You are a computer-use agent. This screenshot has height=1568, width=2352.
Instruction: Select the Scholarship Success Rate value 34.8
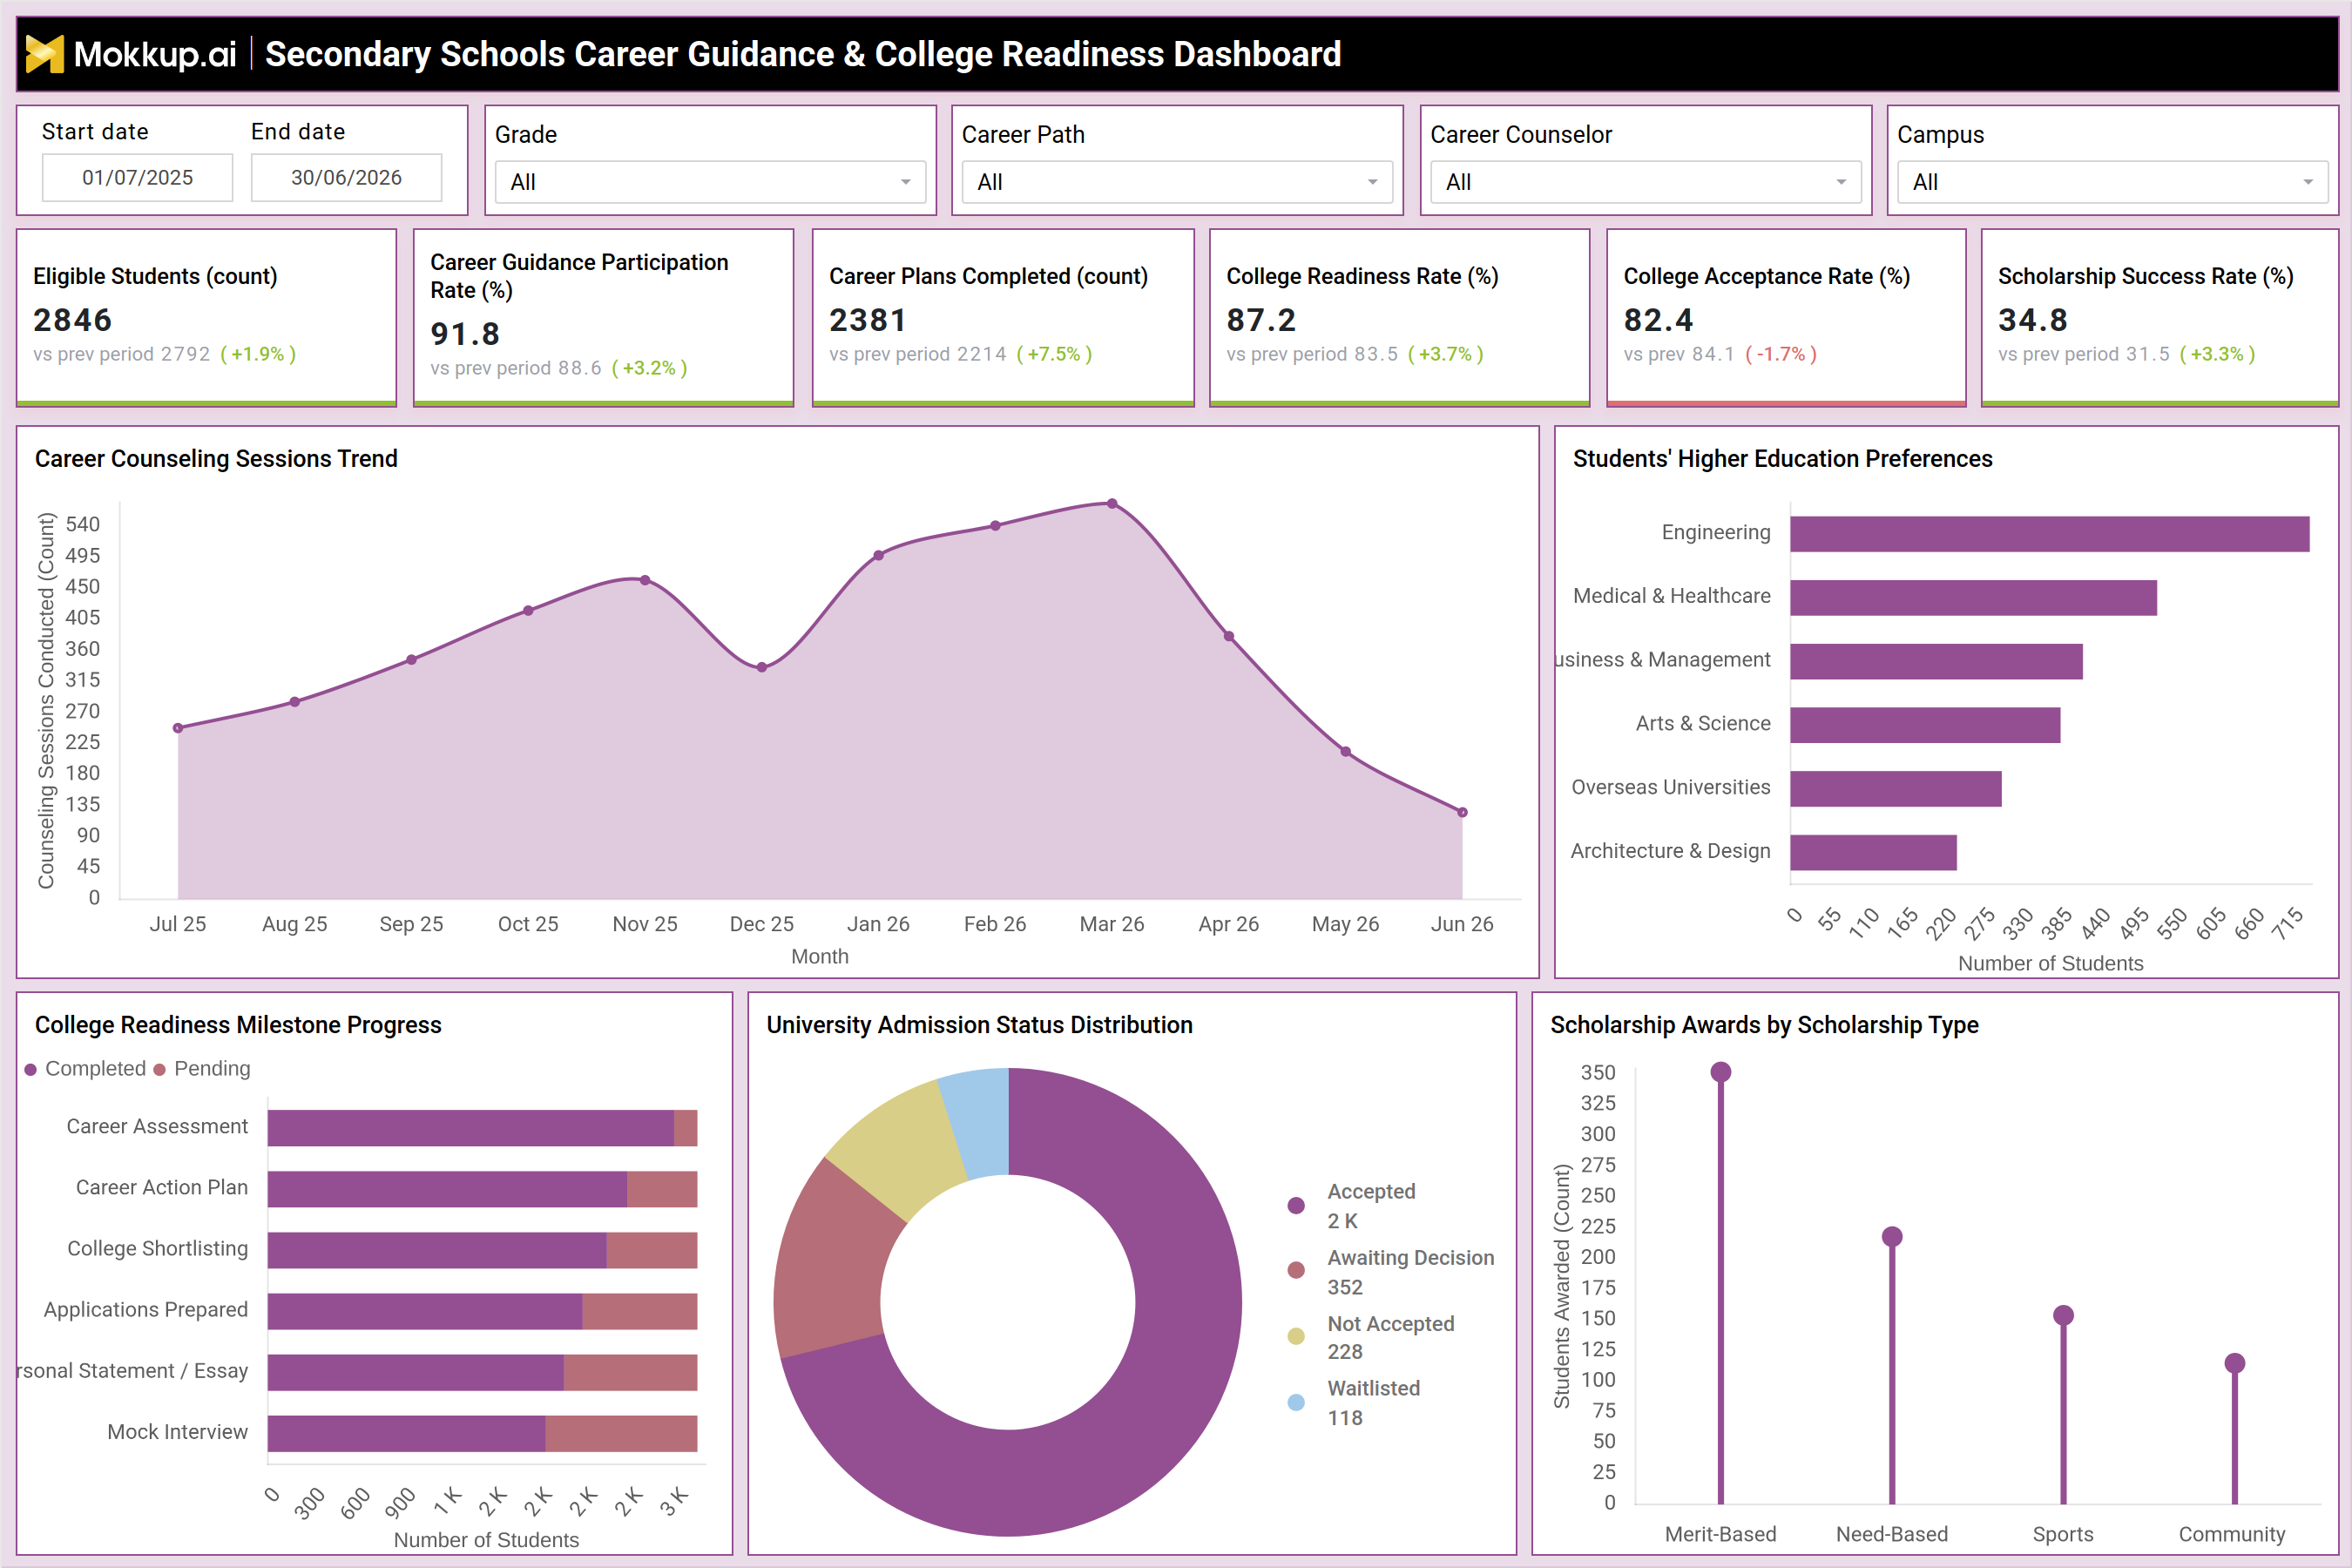(x=2032, y=320)
